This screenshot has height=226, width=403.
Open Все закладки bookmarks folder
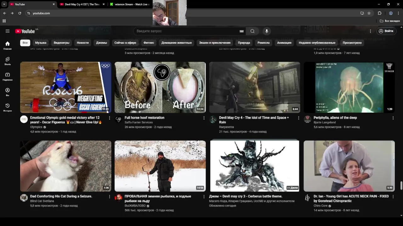coord(390,21)
